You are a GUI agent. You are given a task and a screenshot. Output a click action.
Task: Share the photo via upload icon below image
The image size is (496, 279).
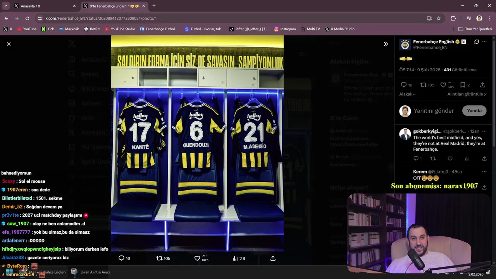click(x=273, y=258)
